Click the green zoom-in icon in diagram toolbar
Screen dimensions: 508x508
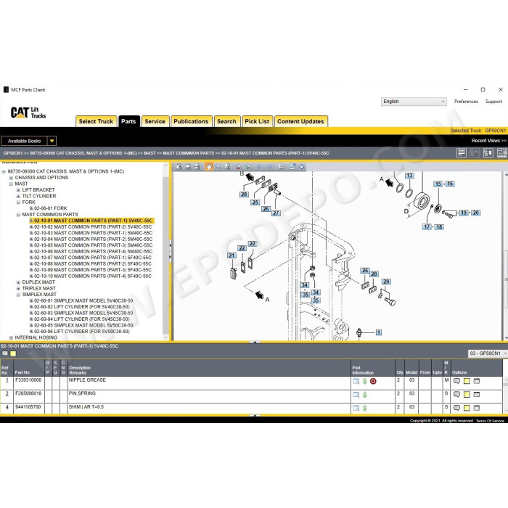(x=247, y=166)
